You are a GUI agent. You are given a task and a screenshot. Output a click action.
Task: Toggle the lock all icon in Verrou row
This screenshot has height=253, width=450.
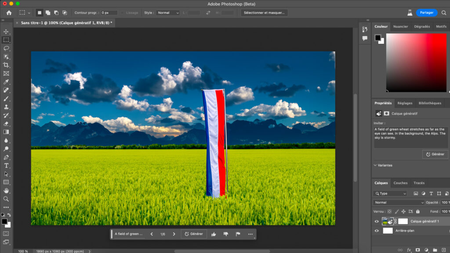(x=418, y=211)
